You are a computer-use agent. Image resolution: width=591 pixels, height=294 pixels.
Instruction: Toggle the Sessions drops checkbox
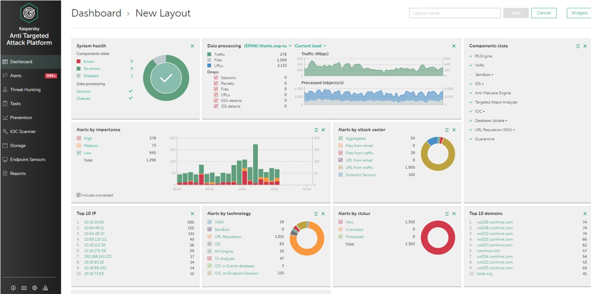[216, 78]
